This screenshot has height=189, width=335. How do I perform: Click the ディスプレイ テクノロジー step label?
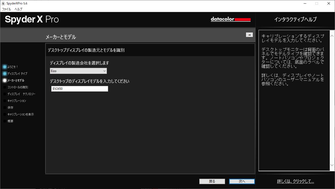tap(21, 94)
